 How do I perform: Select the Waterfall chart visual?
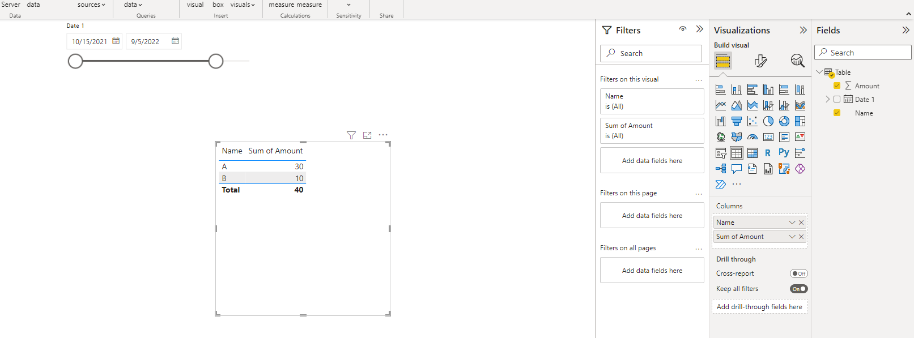[x=720, y=121]
